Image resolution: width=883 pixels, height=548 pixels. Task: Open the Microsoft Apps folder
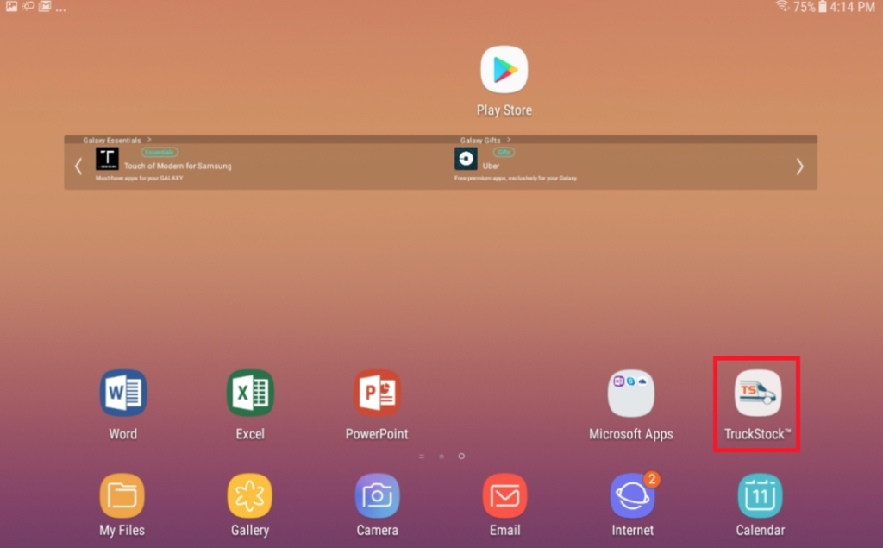pyautogui.click(x=632, y=393)
